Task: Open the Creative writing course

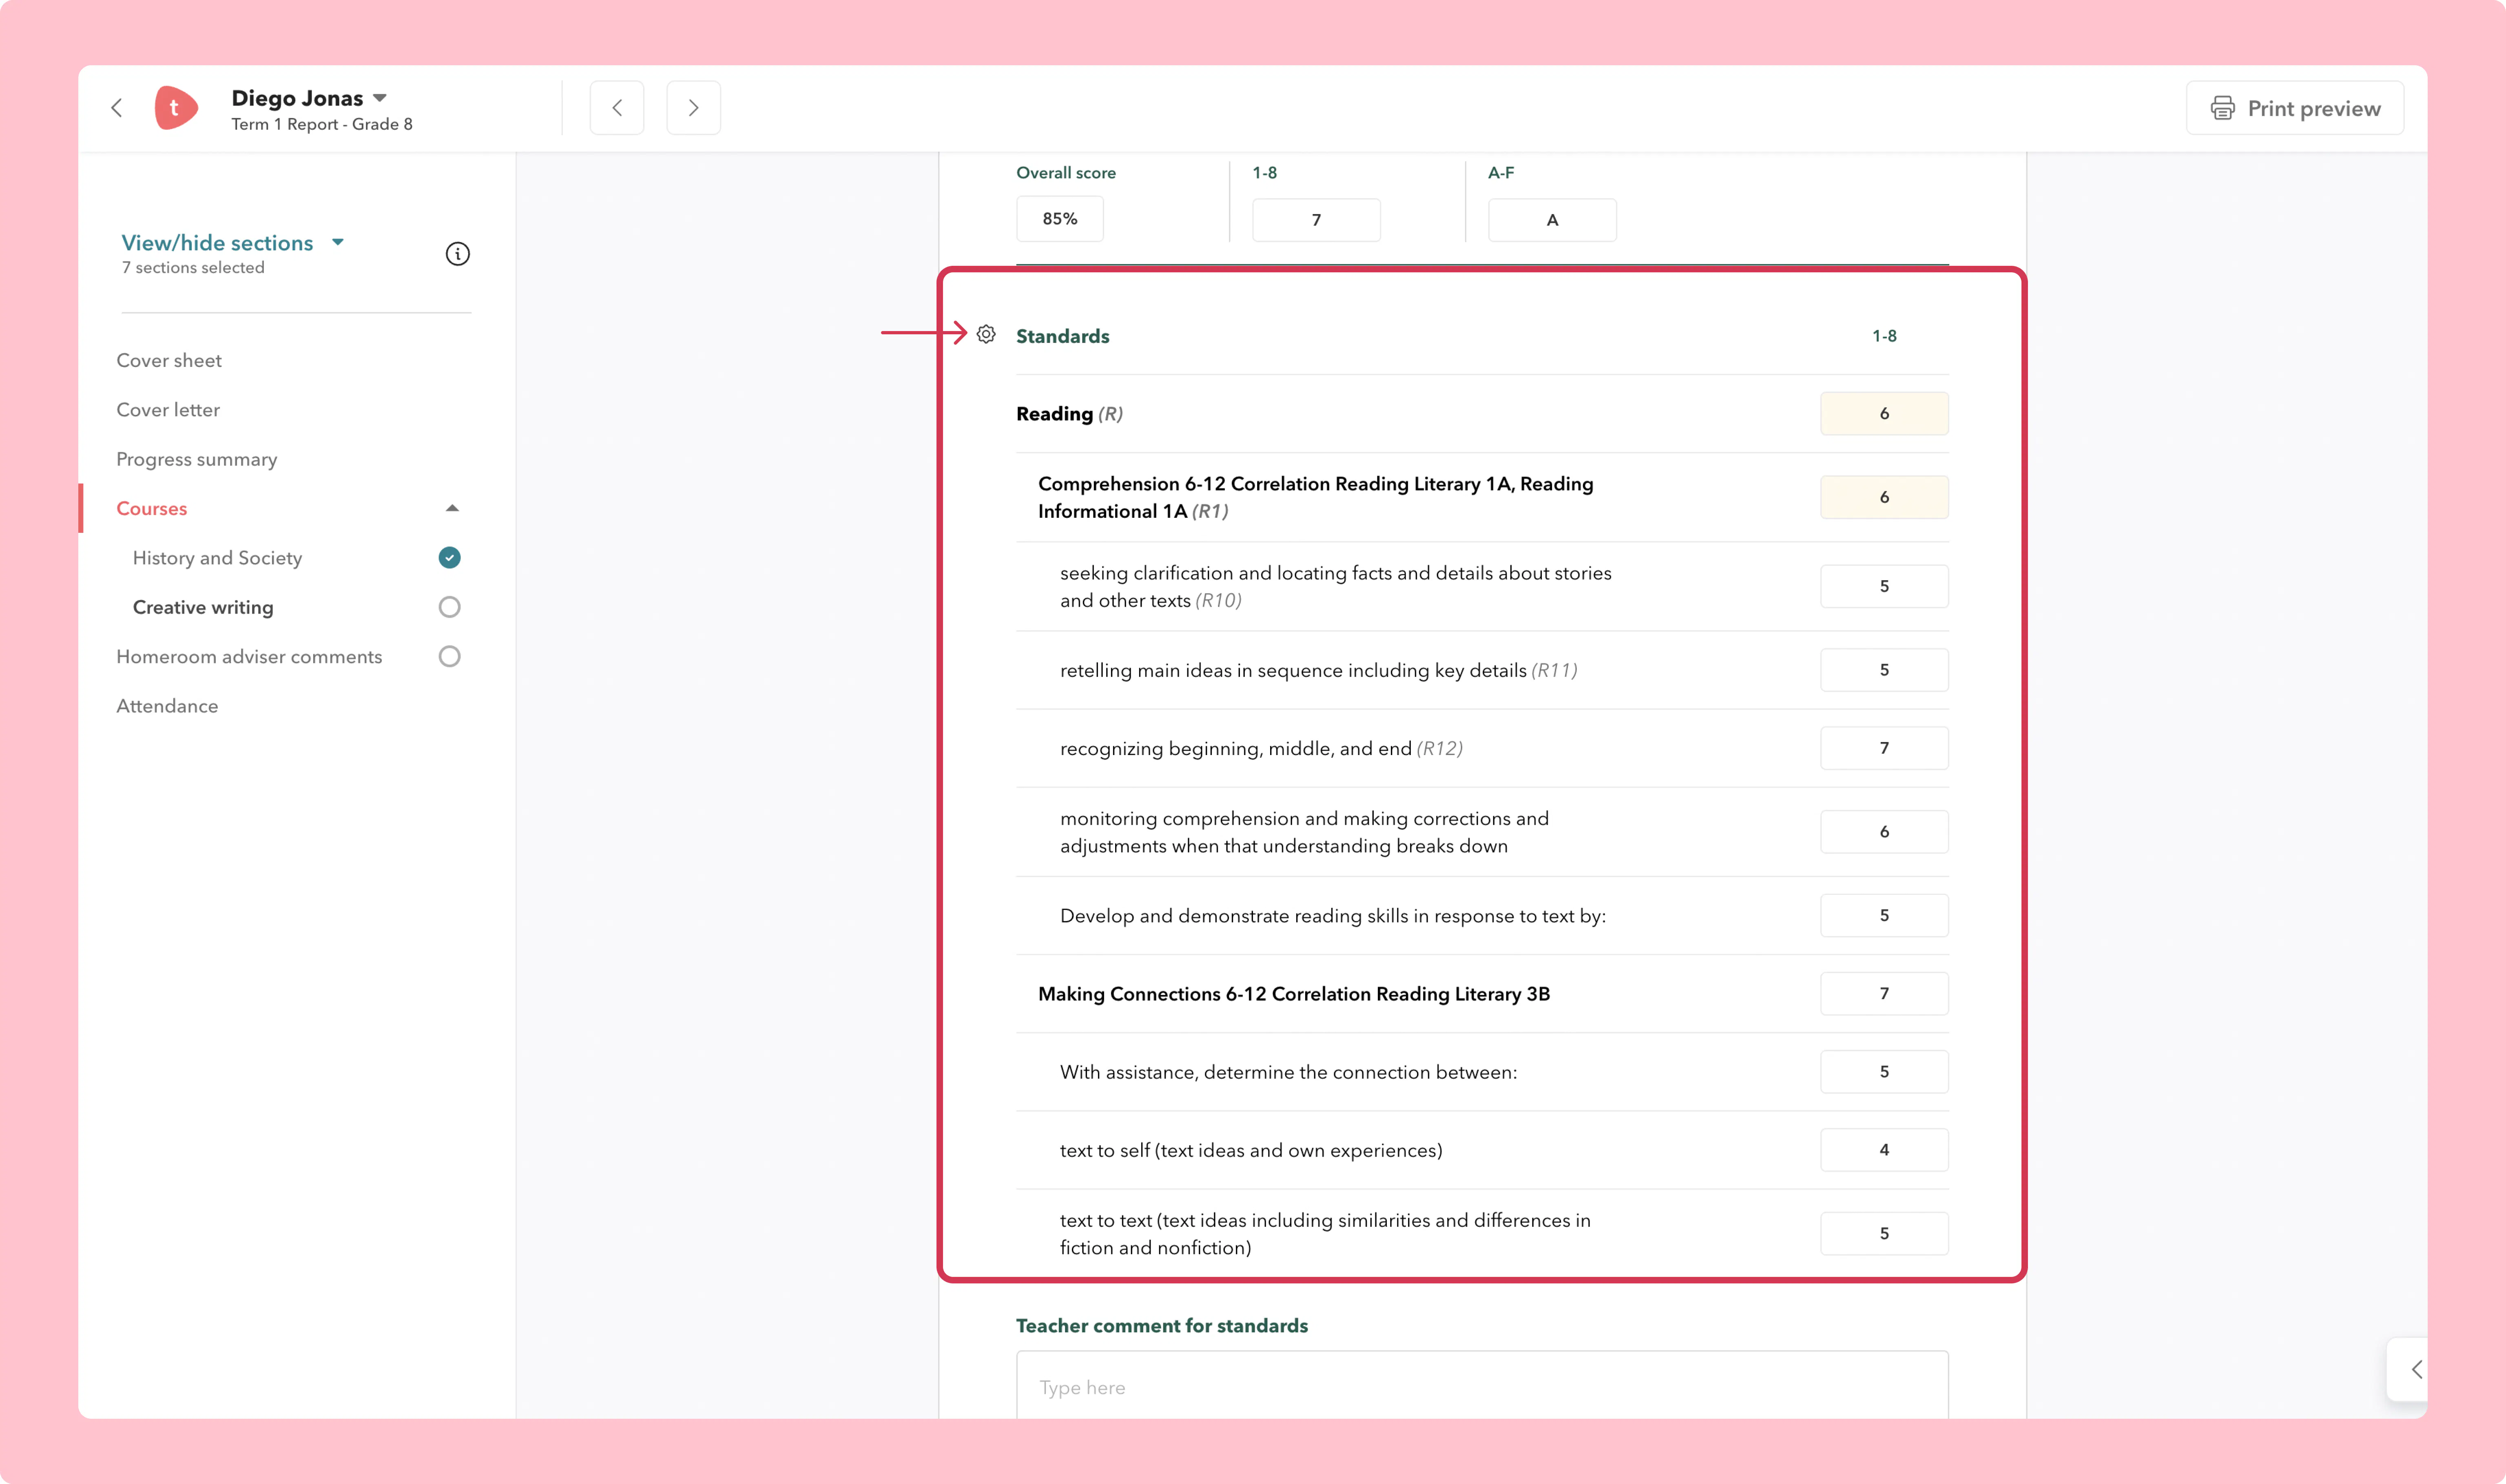Action: point(203,607)
